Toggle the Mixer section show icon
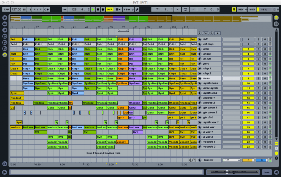The height and width of the screenshot is (177, 281). point(276,153)
